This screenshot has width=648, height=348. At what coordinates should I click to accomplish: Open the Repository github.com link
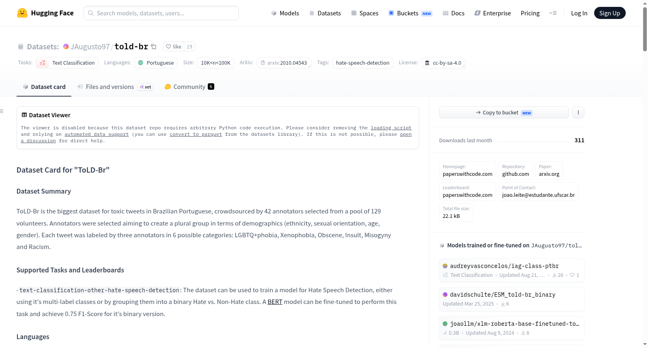516,171
